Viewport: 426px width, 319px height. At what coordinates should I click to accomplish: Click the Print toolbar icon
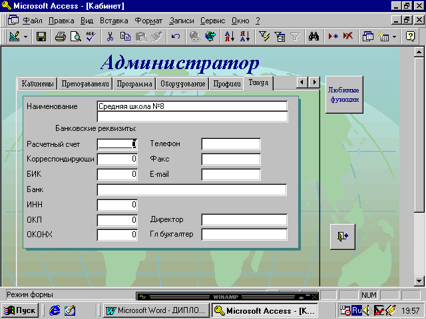61,37
